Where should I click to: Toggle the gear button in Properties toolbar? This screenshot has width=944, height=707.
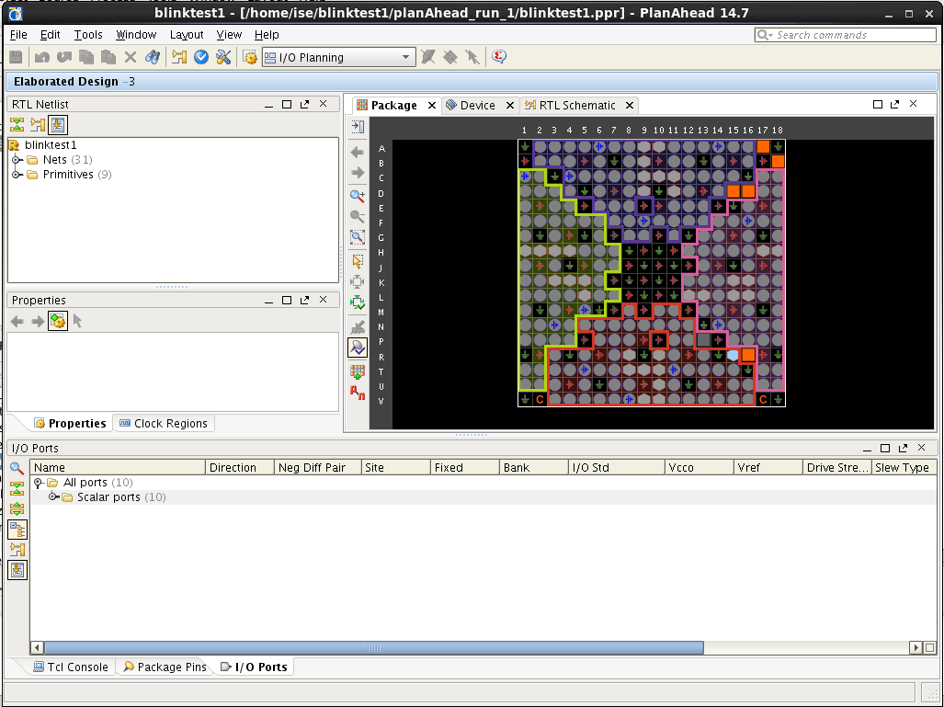pos(58,321)
